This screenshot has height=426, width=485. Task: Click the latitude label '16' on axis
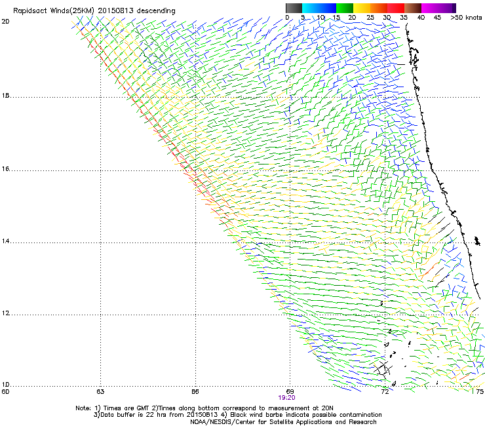tap(5, 168)
